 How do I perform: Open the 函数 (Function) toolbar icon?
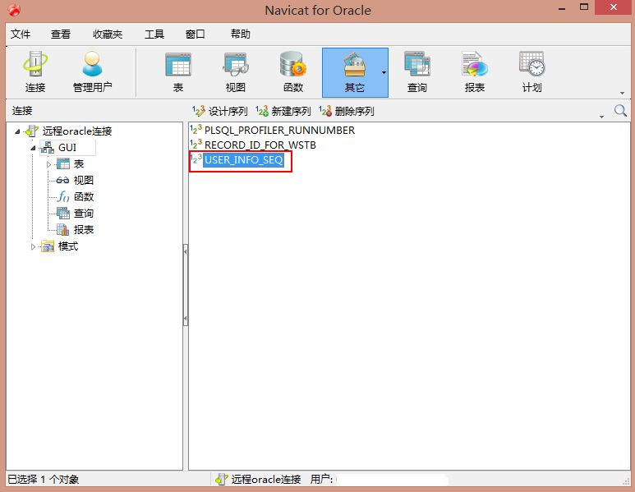[293, 72]
